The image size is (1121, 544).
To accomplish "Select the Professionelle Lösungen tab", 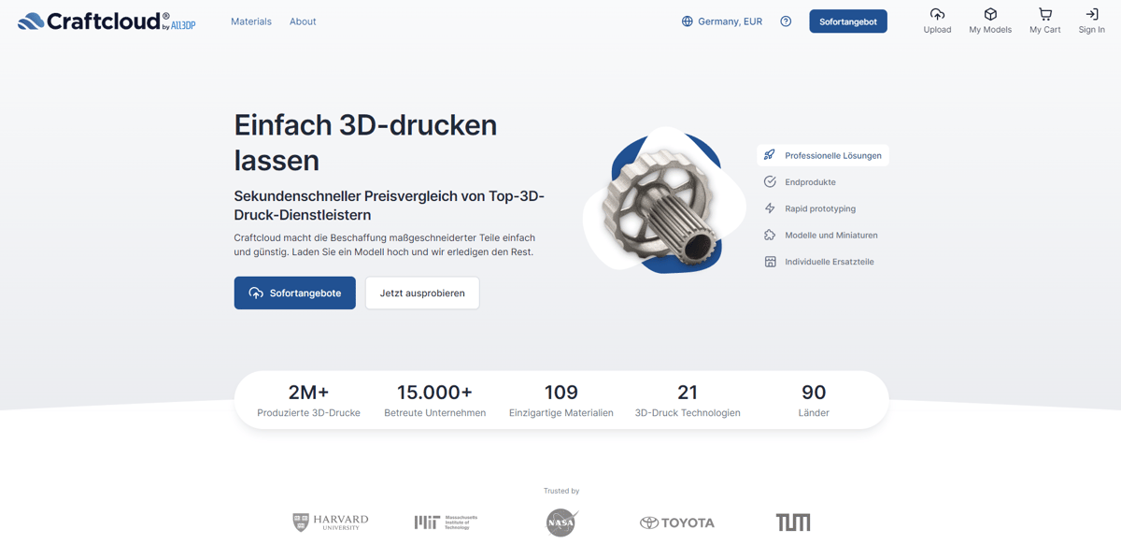I will 823,155.
